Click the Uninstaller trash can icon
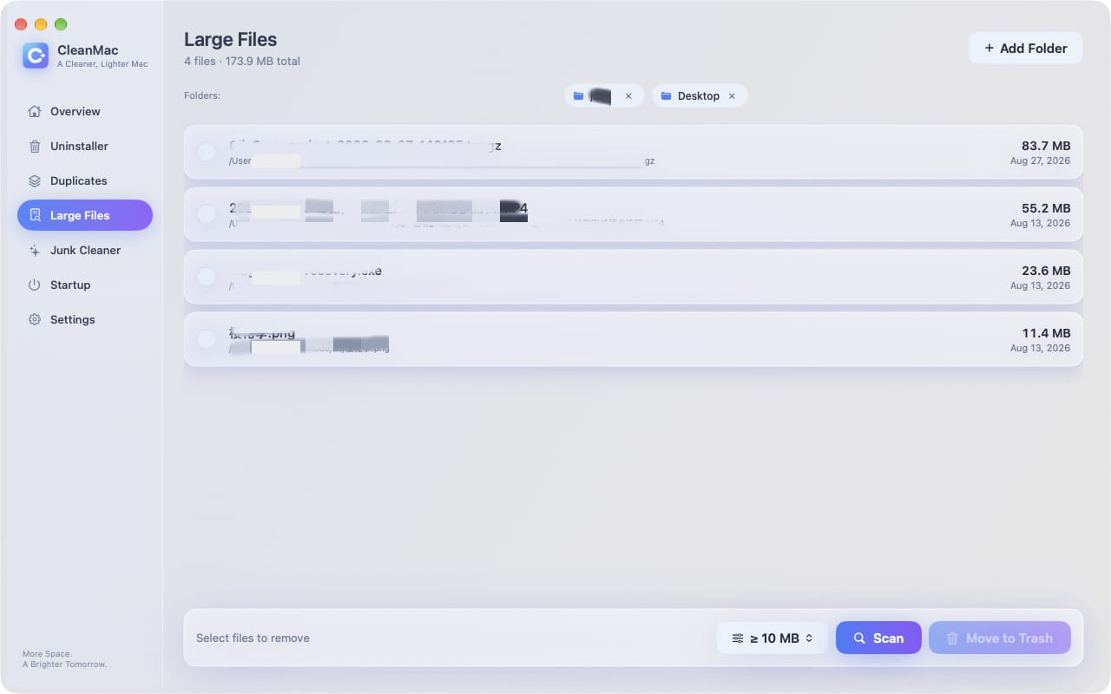 [x=35, y=146]
